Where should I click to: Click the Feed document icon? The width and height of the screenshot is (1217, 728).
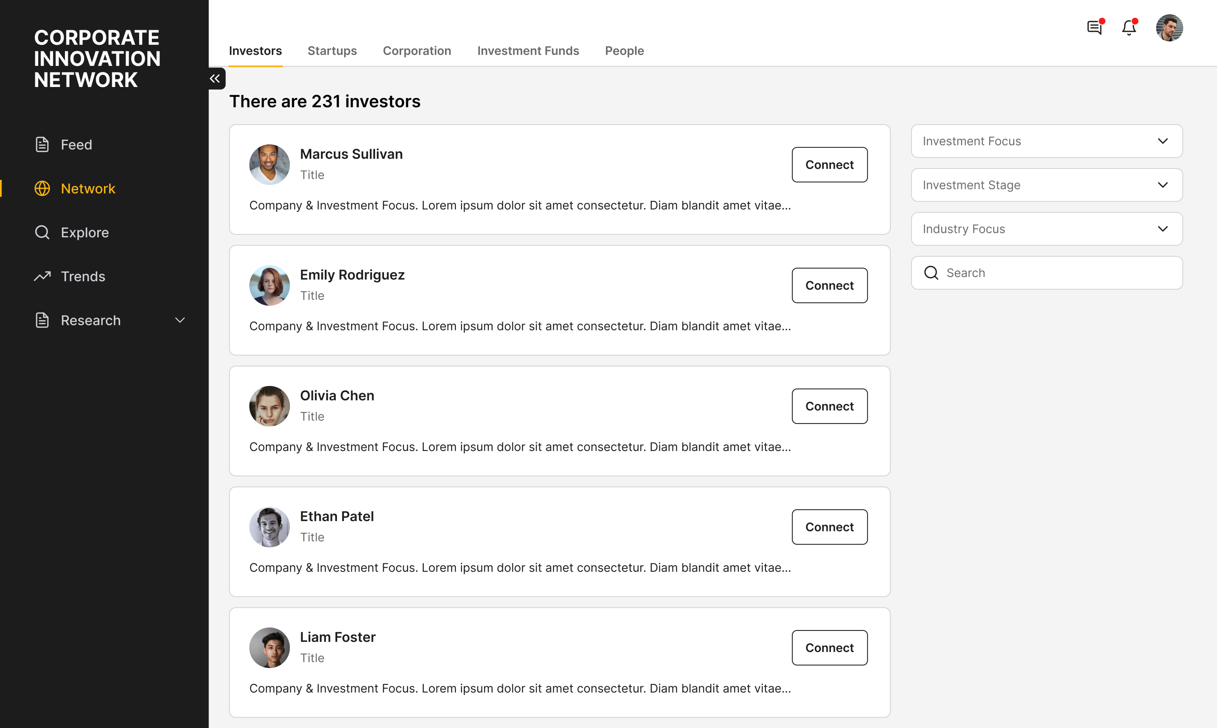(42, 144)
